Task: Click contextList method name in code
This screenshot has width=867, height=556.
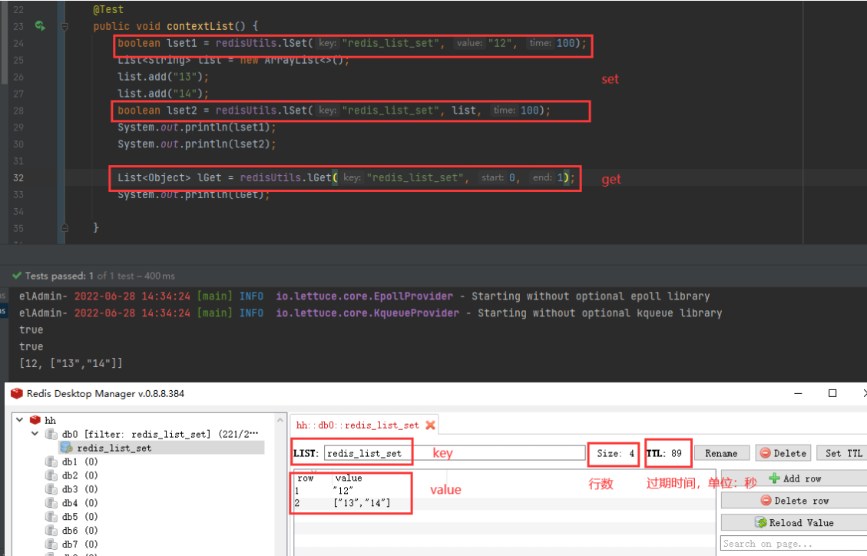Action: (200, 26)
